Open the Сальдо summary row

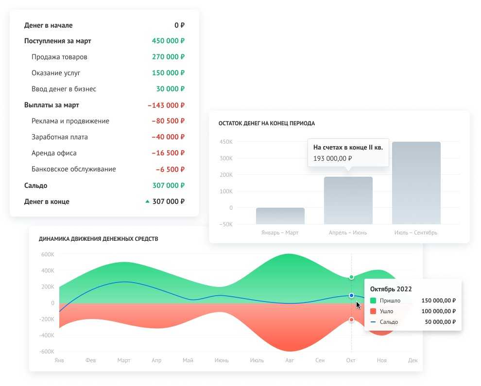[36, 185]
